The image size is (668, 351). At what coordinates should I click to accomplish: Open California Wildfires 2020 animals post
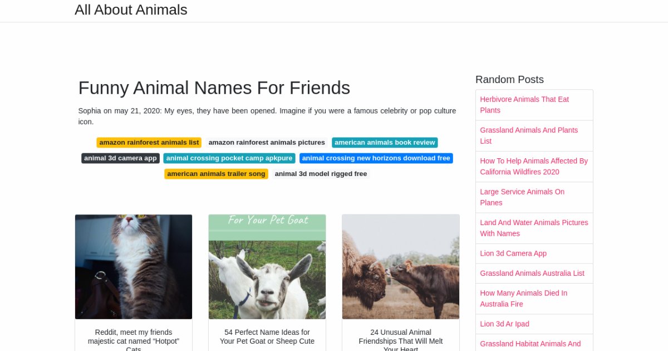(x=533, y=166)
